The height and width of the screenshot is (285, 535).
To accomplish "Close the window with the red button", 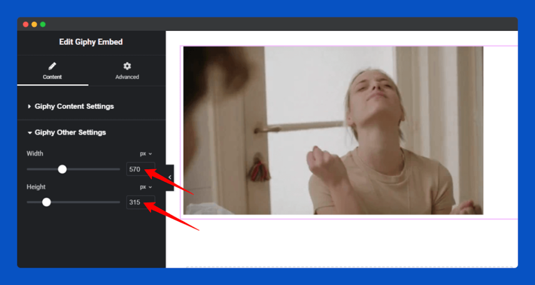I will tap(26, 25).
